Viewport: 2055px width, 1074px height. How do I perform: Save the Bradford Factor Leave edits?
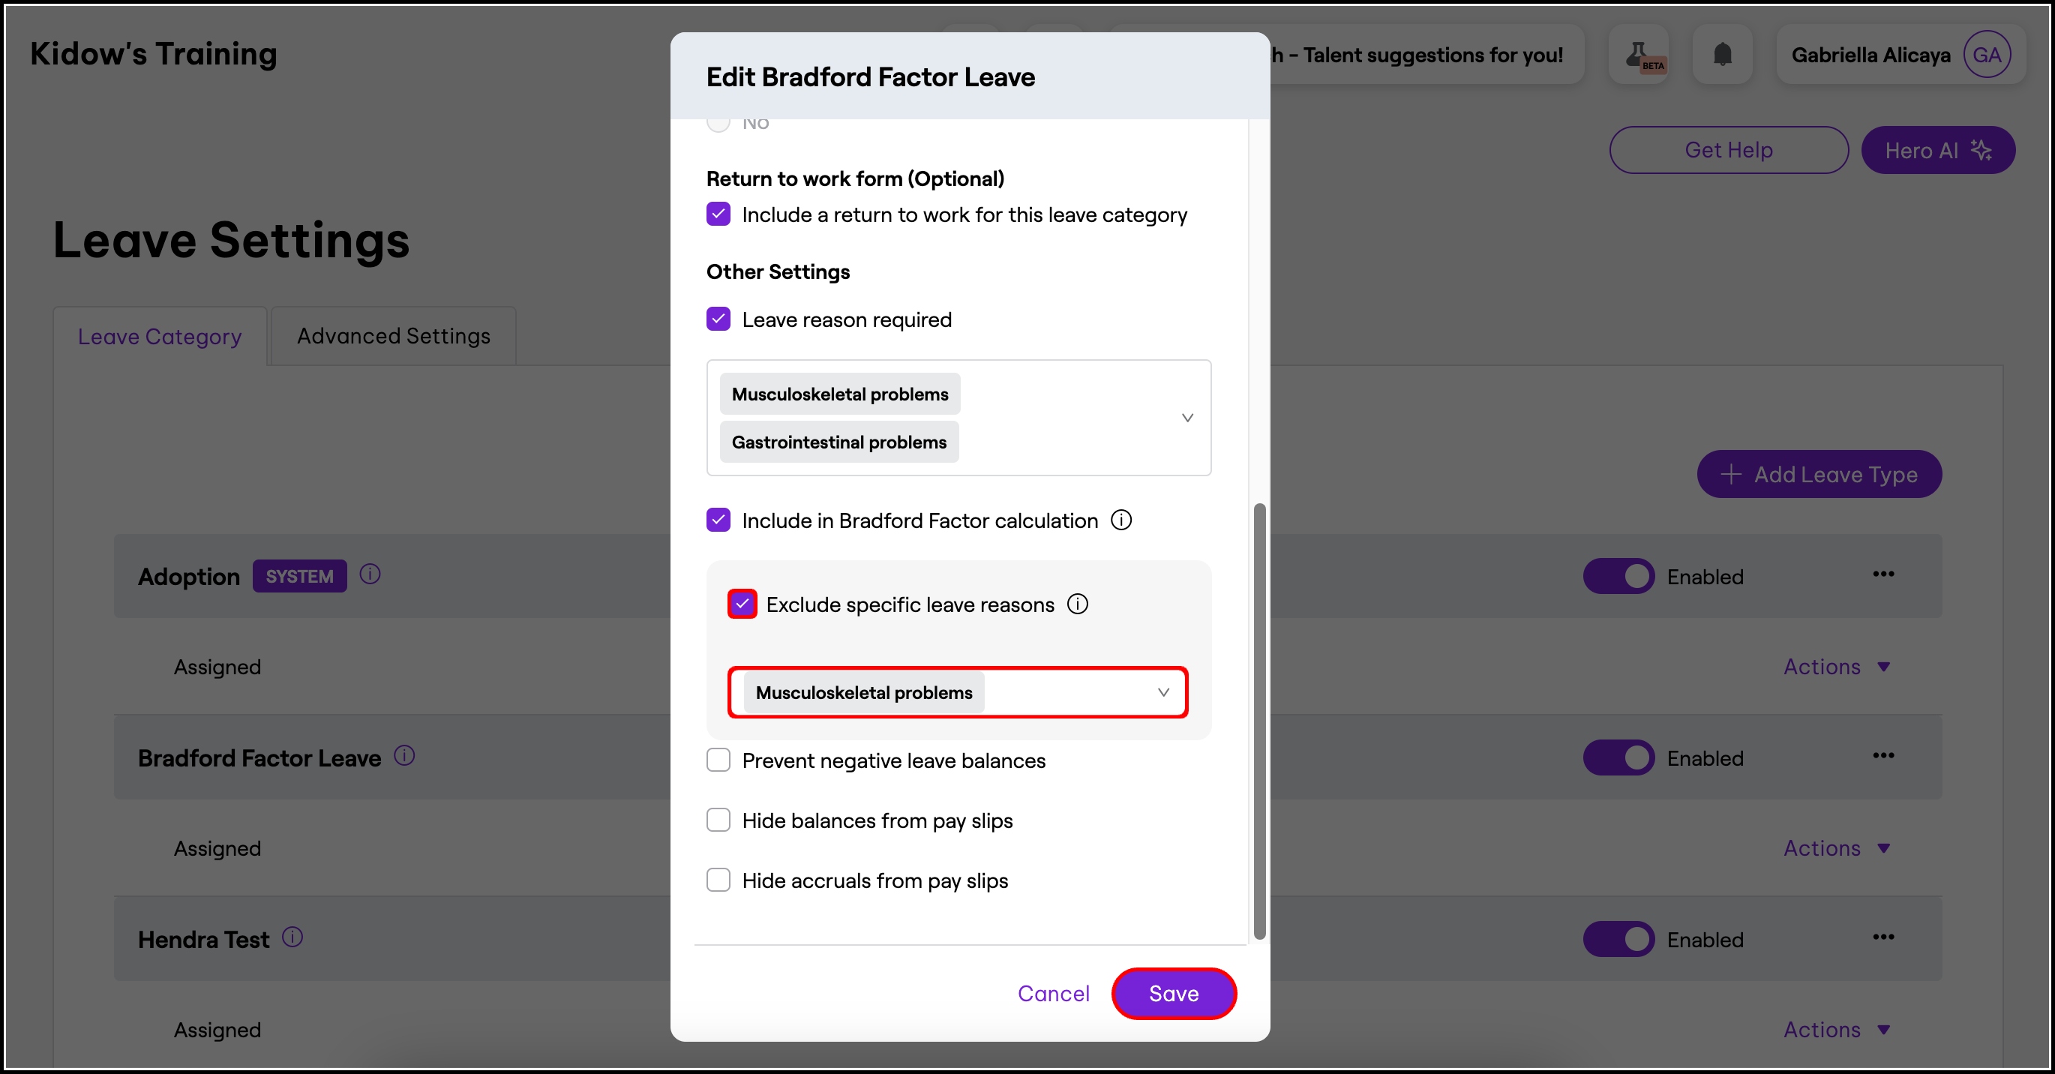(1174, 994)
